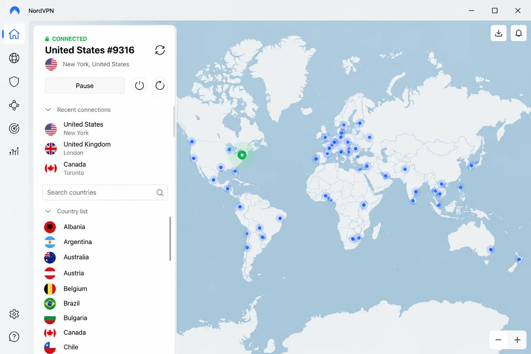Open Help question mark icon
The height and width of the screenshot is (354, 531).
pyautogui.click(x=14, y=337)
